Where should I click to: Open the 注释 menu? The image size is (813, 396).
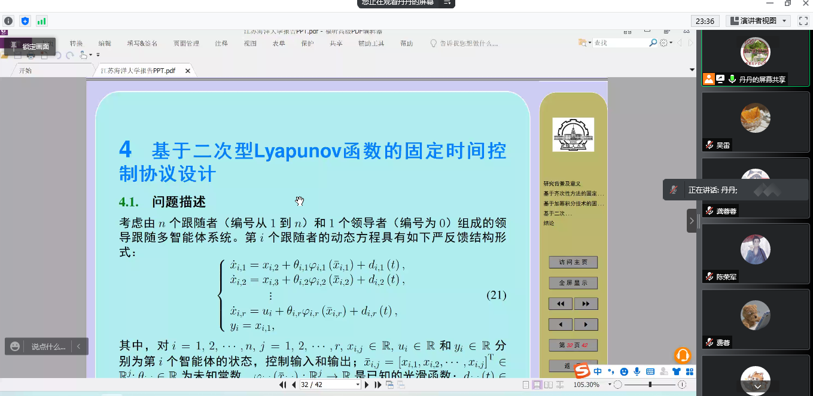[221, 44]
